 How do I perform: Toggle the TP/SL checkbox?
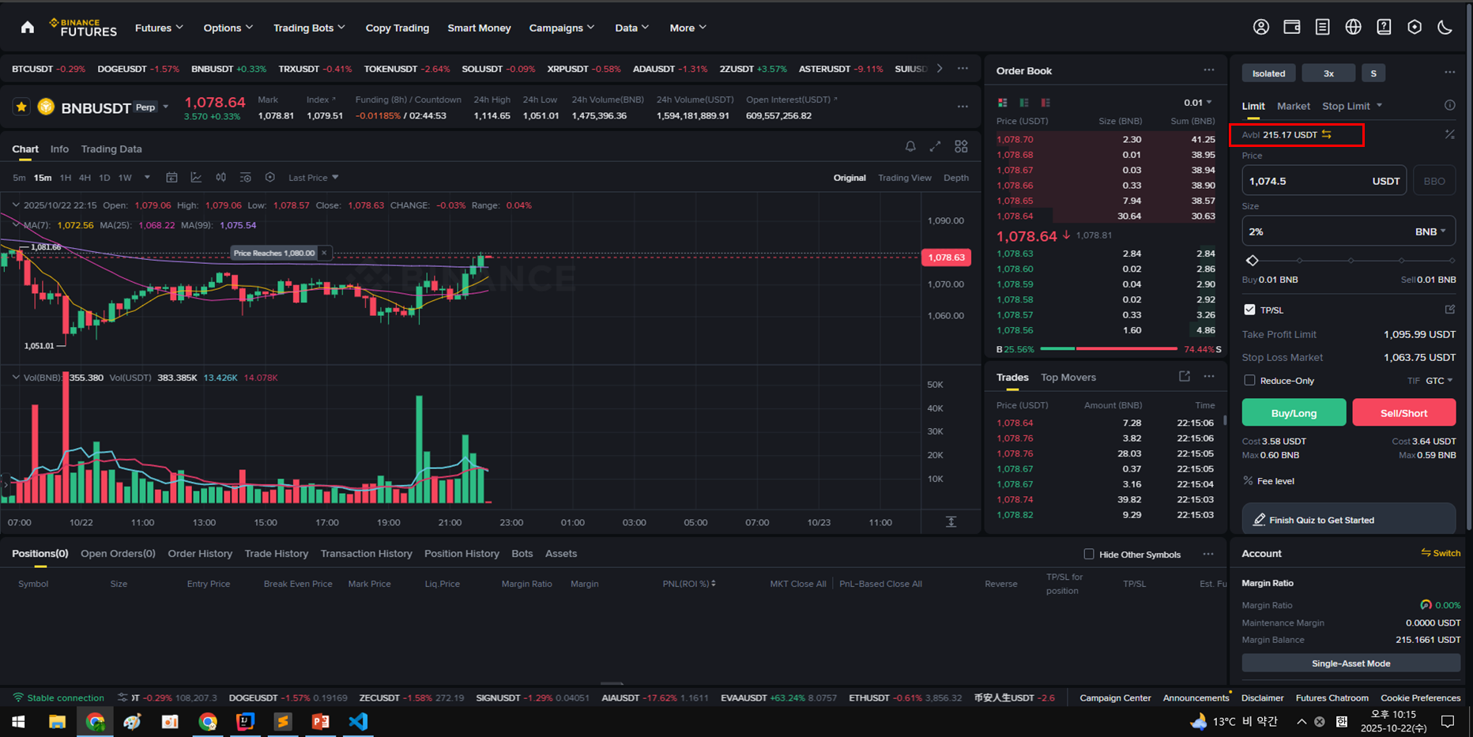point(1249,310)
